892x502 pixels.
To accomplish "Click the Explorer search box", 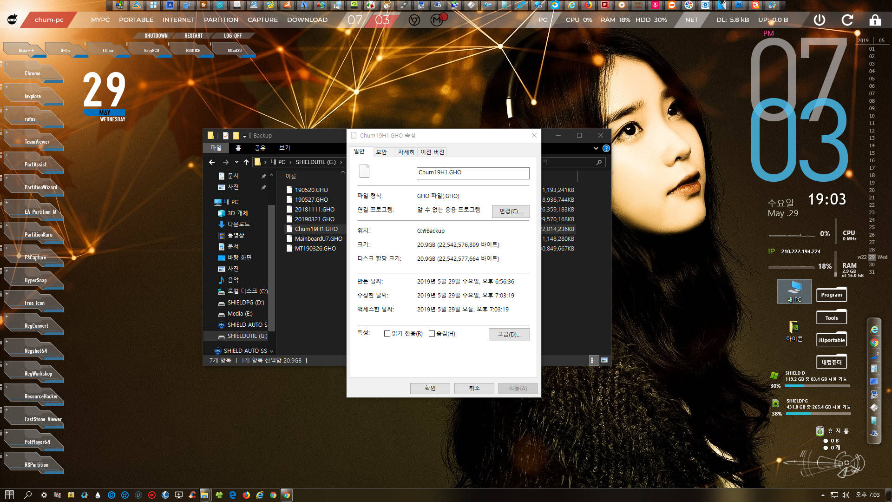I will 573,162.
